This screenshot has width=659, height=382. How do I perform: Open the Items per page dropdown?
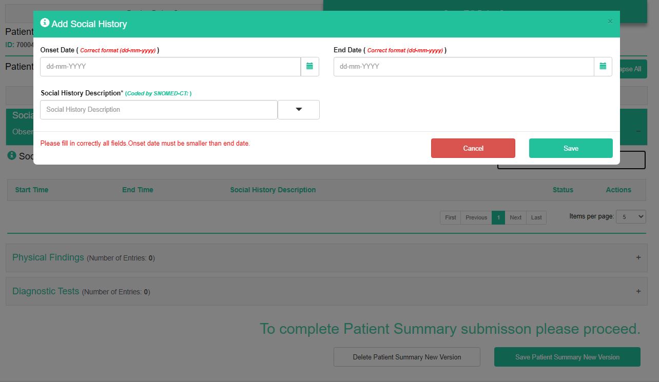coord(630,217)
